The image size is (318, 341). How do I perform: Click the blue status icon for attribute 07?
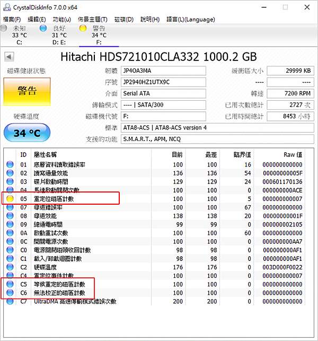[10, 207]
